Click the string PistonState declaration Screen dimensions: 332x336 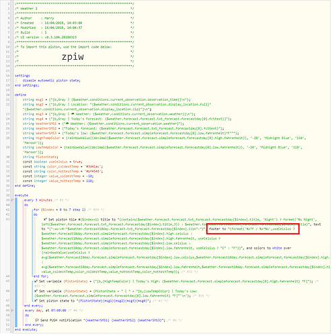pos(40,157)
